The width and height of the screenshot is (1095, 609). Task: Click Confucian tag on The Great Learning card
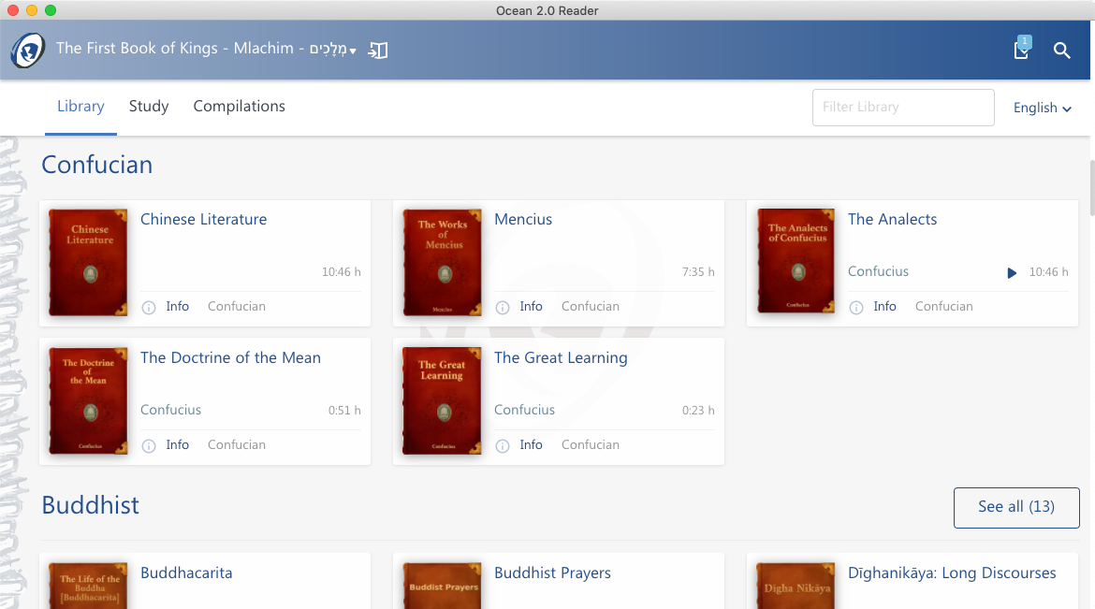591,444
